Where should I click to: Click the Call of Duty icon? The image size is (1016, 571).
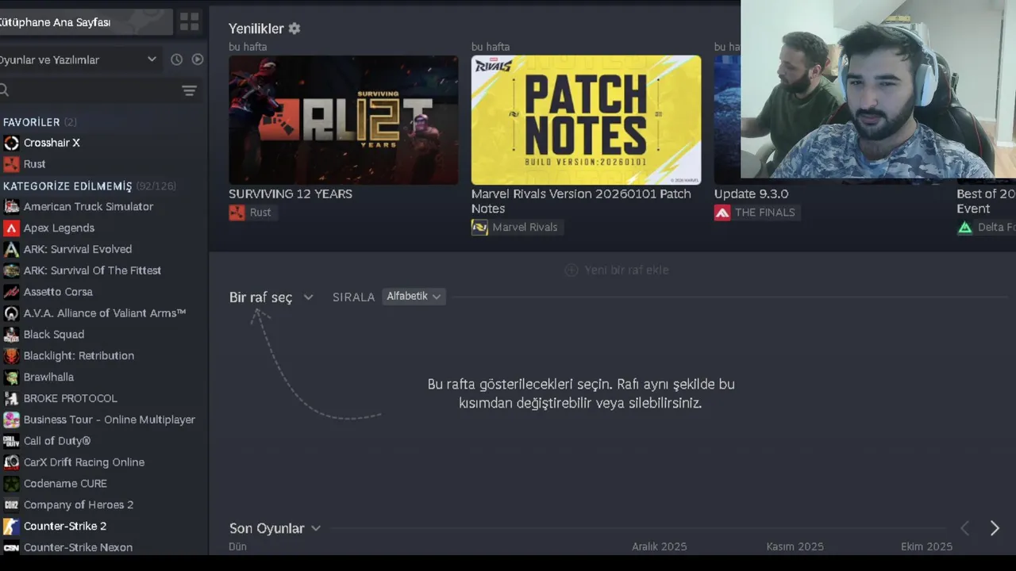pos(11,441)
